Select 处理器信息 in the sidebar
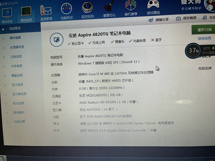Image resolution: width=215 pixels, height=161 pixels. click(17, 47)
